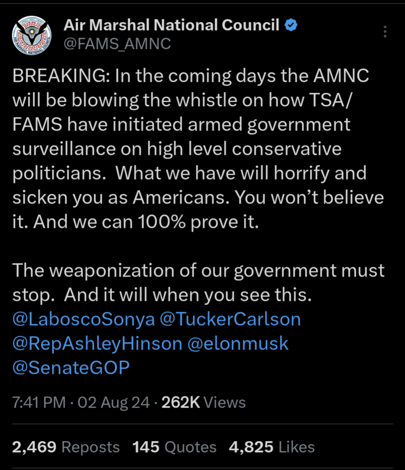The image size is (405, 470).
Task: Click the 02 Aug 24 date
Action: pyautogui.click(x=114, y=402)
